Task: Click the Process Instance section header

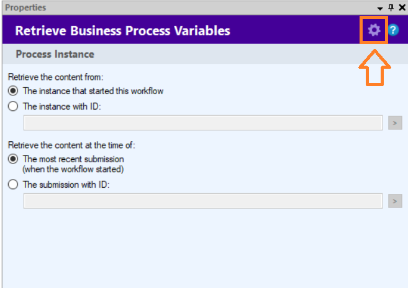Action: 55,54
